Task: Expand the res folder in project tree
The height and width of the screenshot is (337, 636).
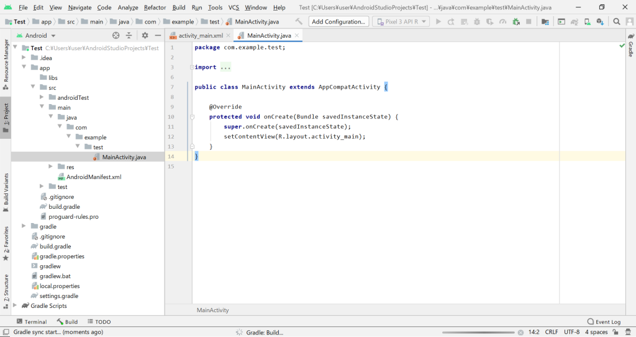Action: [x=51, y=167]
